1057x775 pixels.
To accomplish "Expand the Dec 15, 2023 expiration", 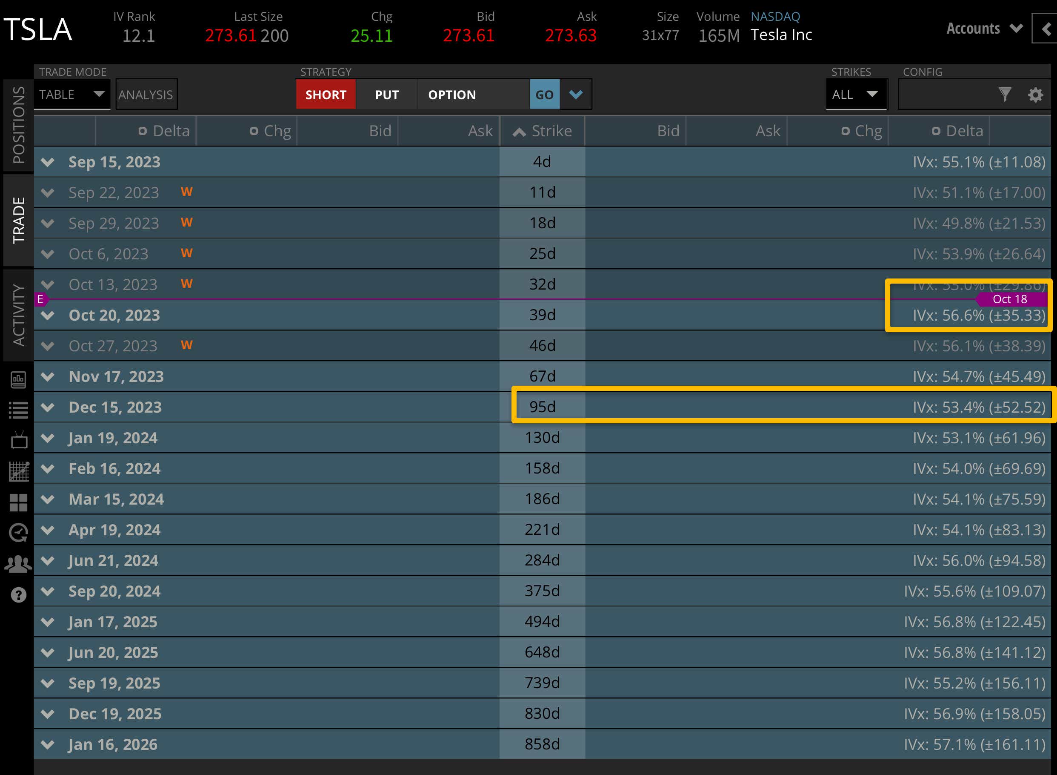I will [48, 407].
